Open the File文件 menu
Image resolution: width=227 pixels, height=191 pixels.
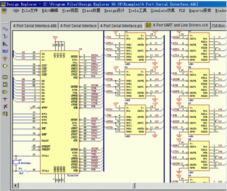pyautogui.click(x=30, y=10)
